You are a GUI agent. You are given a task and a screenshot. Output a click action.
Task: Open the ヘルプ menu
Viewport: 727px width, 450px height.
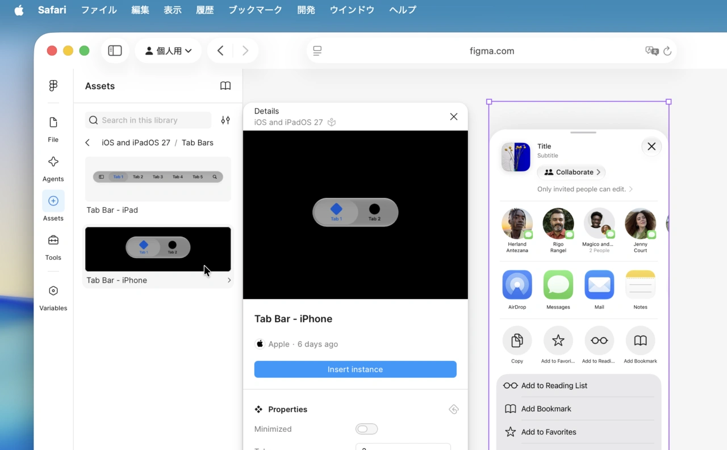(403, 10)
